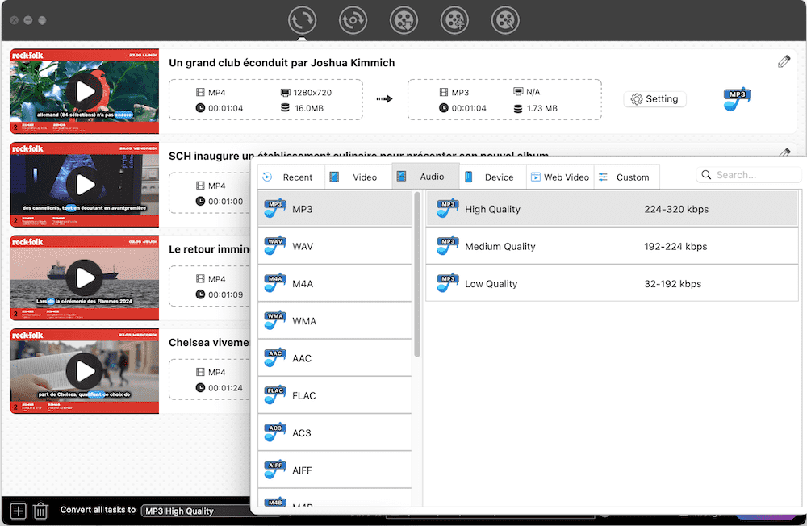
Task: Open the Convert module in top toolbar
Action: coord(303,20)
